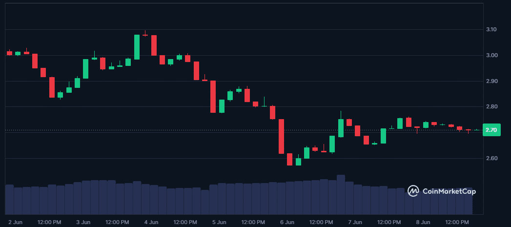Select the first red candle on 2 Jun
Image resolution: width=511 pixels, height=227 pixels.
click(x=9, y=53)
